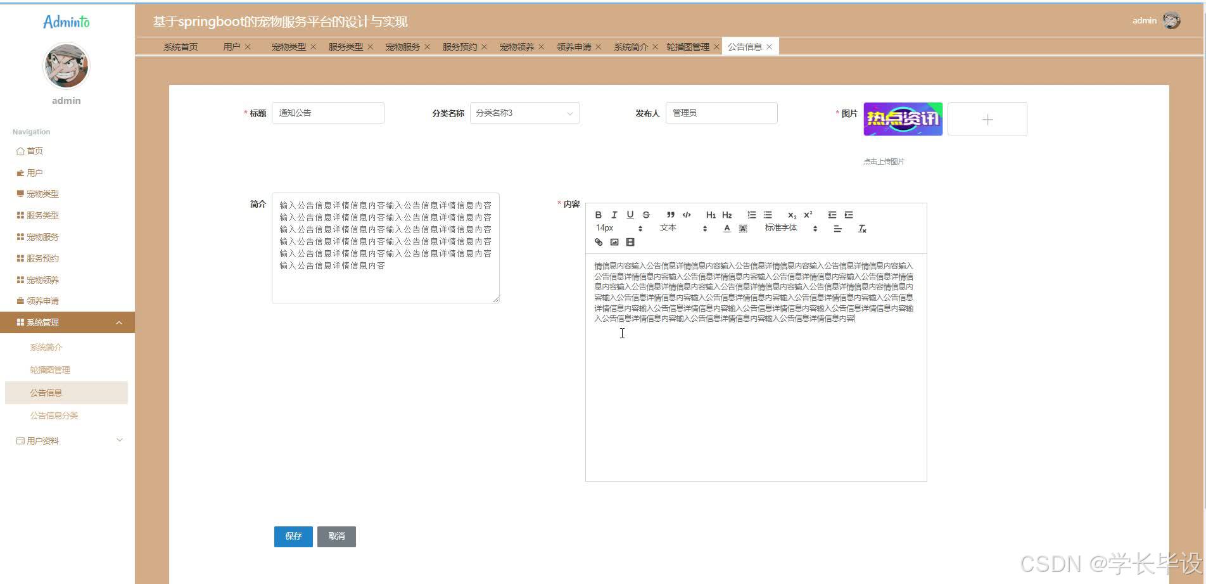Close the 宠物领养 tab
Image resolution: width=1206 pixels, height=584 pixels.
(541, 47)
